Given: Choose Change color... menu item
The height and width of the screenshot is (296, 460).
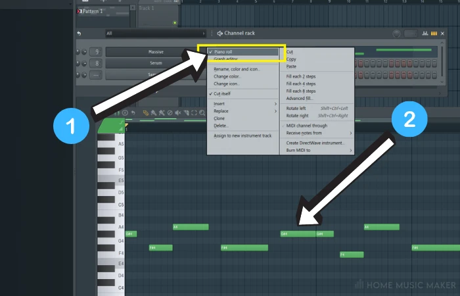Looking at the screenshot, I should click(243, 76).
